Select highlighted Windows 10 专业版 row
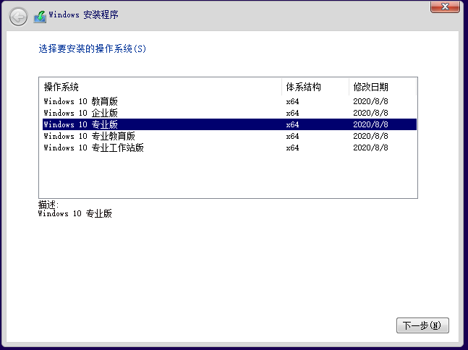The width and height of the screenshot is (468, 350). [229, 124]
